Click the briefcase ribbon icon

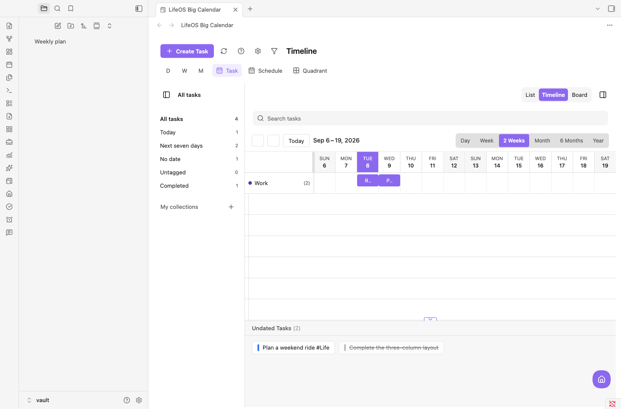(x=9, y=142)
